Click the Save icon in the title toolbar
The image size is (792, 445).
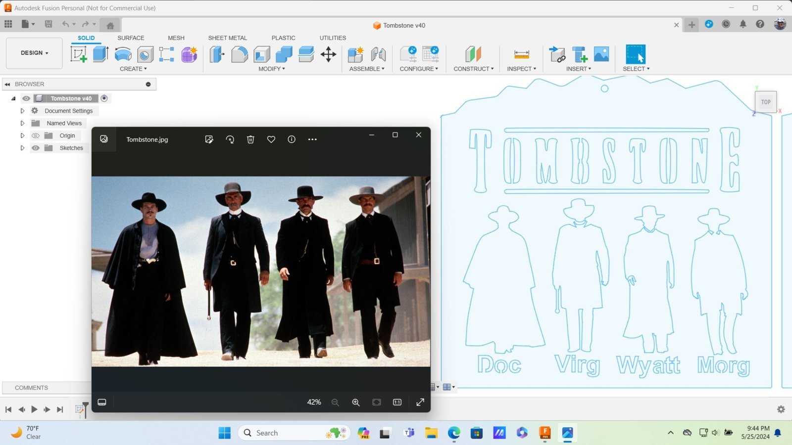(49, 24)
